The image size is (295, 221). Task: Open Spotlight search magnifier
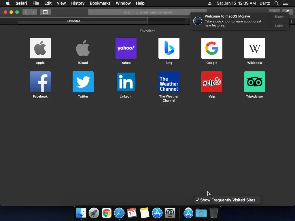coord(276,3)
